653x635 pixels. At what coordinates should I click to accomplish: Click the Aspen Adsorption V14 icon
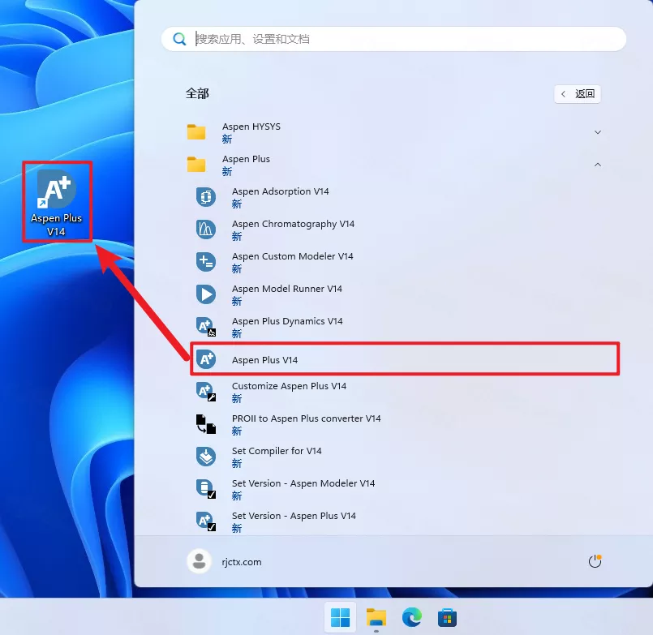coord(206,197)
